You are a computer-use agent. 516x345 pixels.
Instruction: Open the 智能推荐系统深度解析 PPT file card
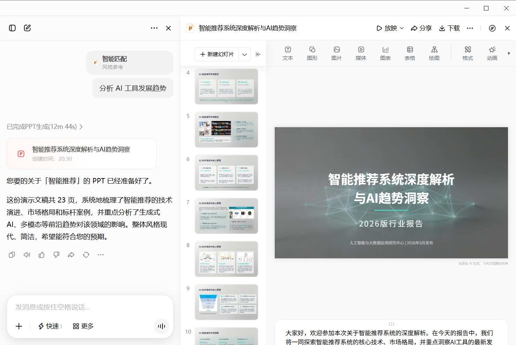82,154
